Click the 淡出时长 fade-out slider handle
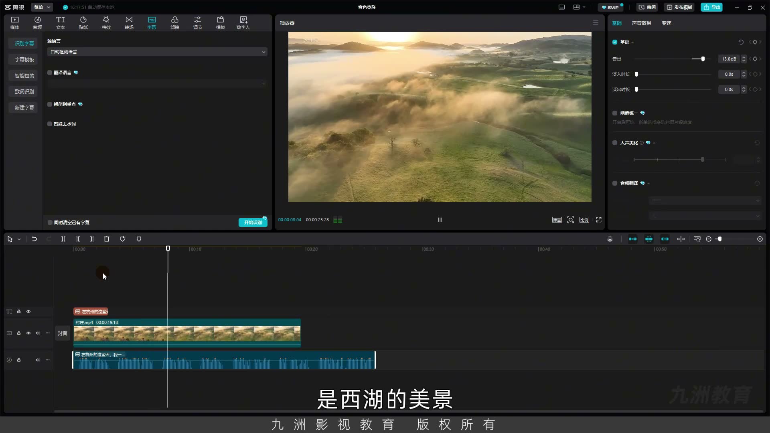 (636, 89)
